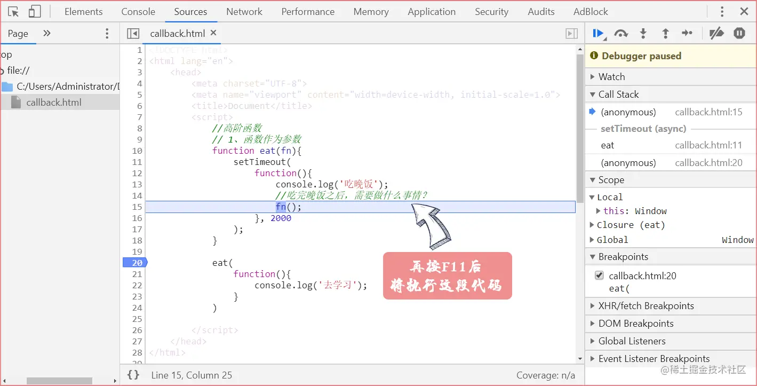The width and height of the screenshot is (757, 386).
Task: Close the DevTools panel
Action: click(744, 11)
